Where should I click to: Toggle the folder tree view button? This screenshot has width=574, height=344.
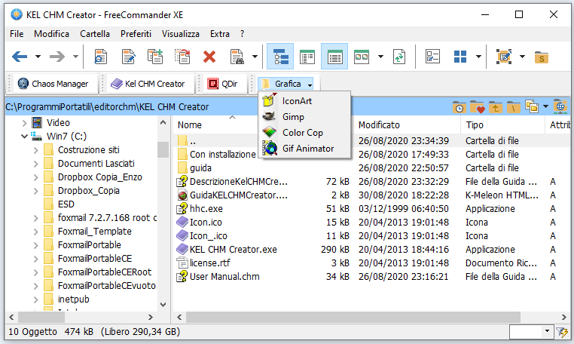280,57
